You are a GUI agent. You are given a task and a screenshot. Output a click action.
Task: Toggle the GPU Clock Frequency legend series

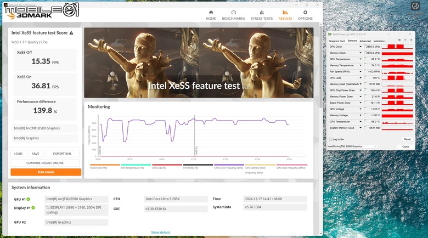[291, 167]
